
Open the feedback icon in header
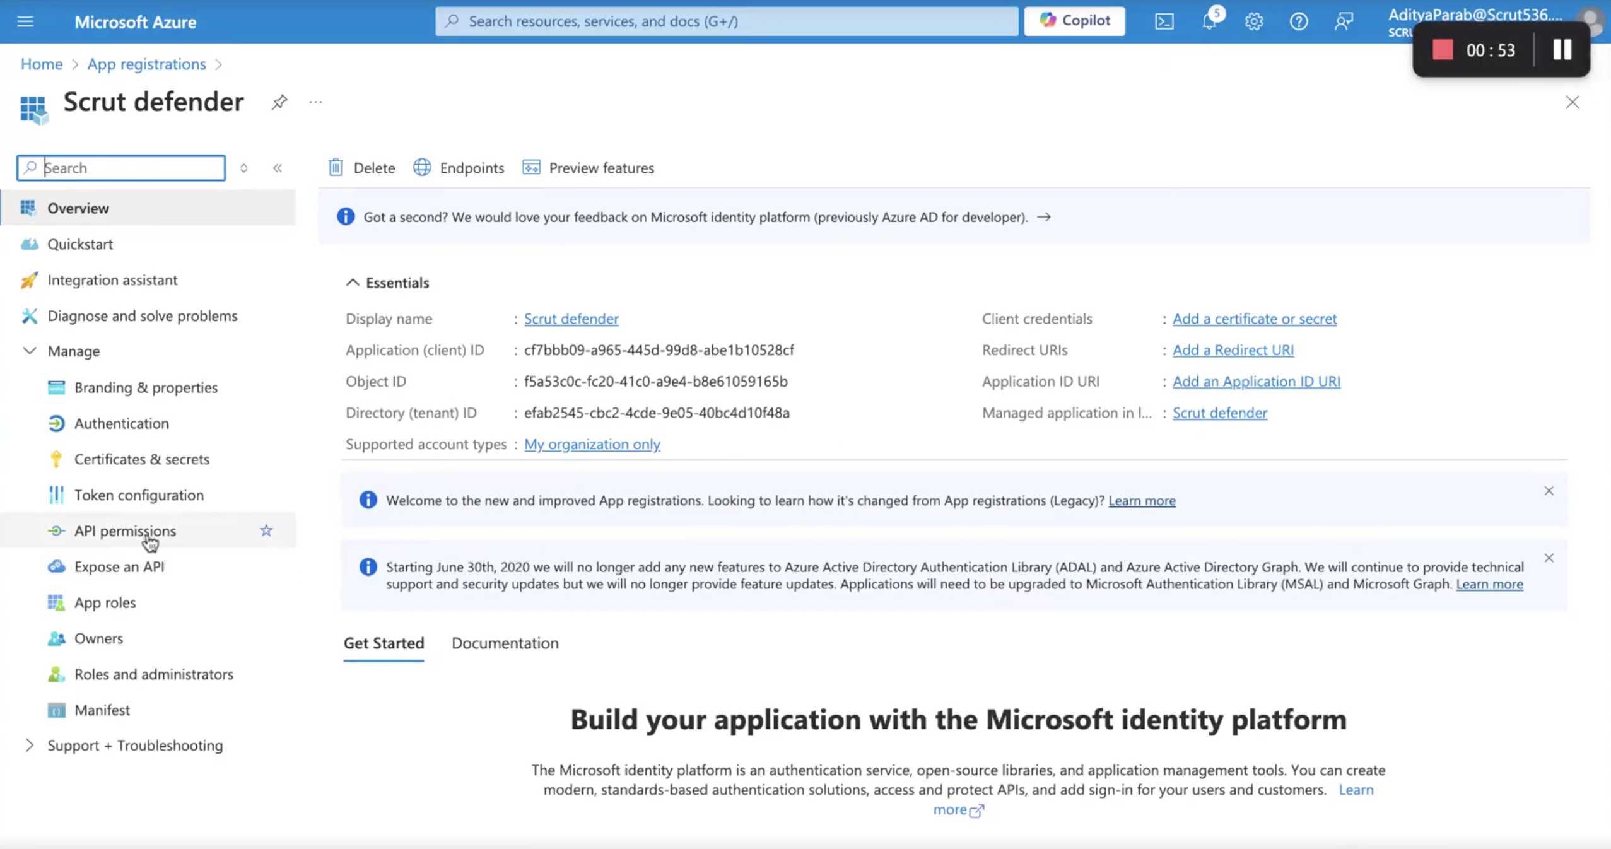pyautogui.click(x=1344, y=21)
